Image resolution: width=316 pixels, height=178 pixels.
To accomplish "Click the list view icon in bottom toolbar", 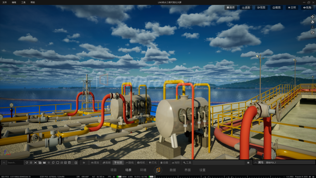I will 62,162.
